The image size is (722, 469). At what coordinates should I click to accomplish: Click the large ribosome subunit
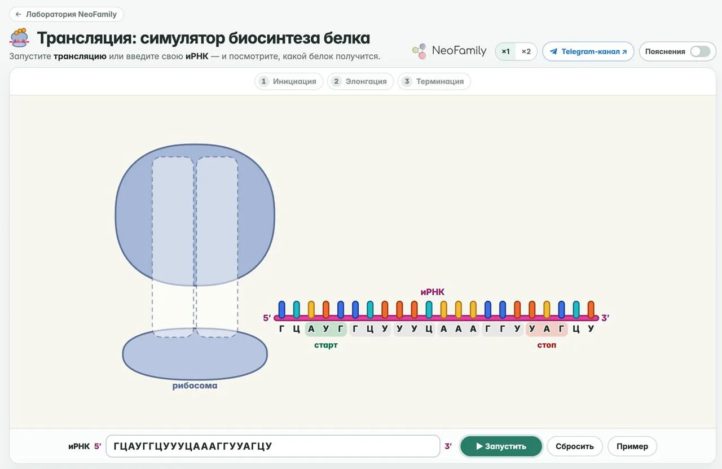coord(195,214)
